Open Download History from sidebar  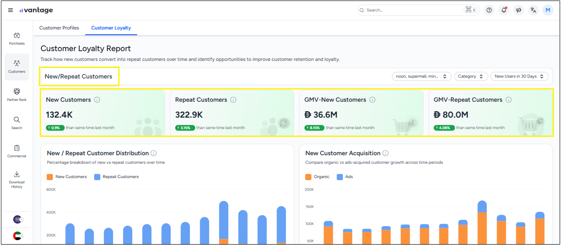tap(17, 179)
